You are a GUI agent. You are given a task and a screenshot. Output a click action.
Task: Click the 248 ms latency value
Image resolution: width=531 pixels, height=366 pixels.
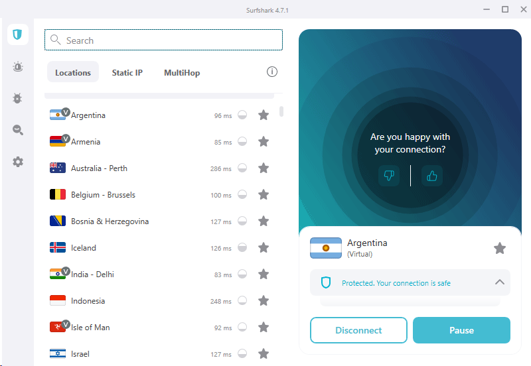pos(221,301)
